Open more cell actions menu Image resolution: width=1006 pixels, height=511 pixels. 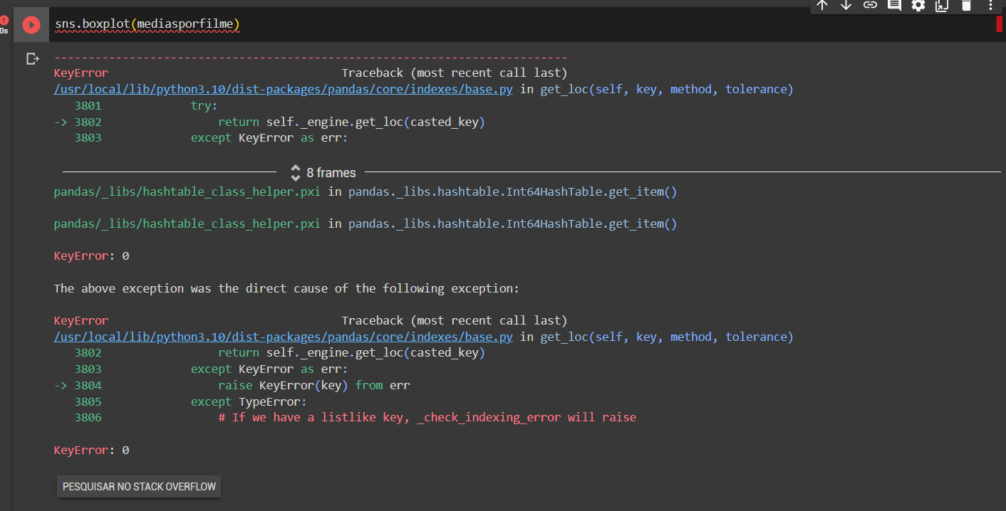coord(990,6)
